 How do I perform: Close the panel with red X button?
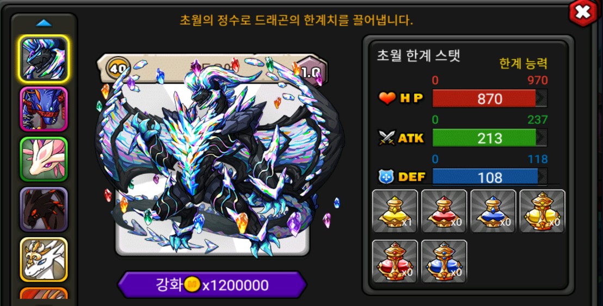click(583, 13)
